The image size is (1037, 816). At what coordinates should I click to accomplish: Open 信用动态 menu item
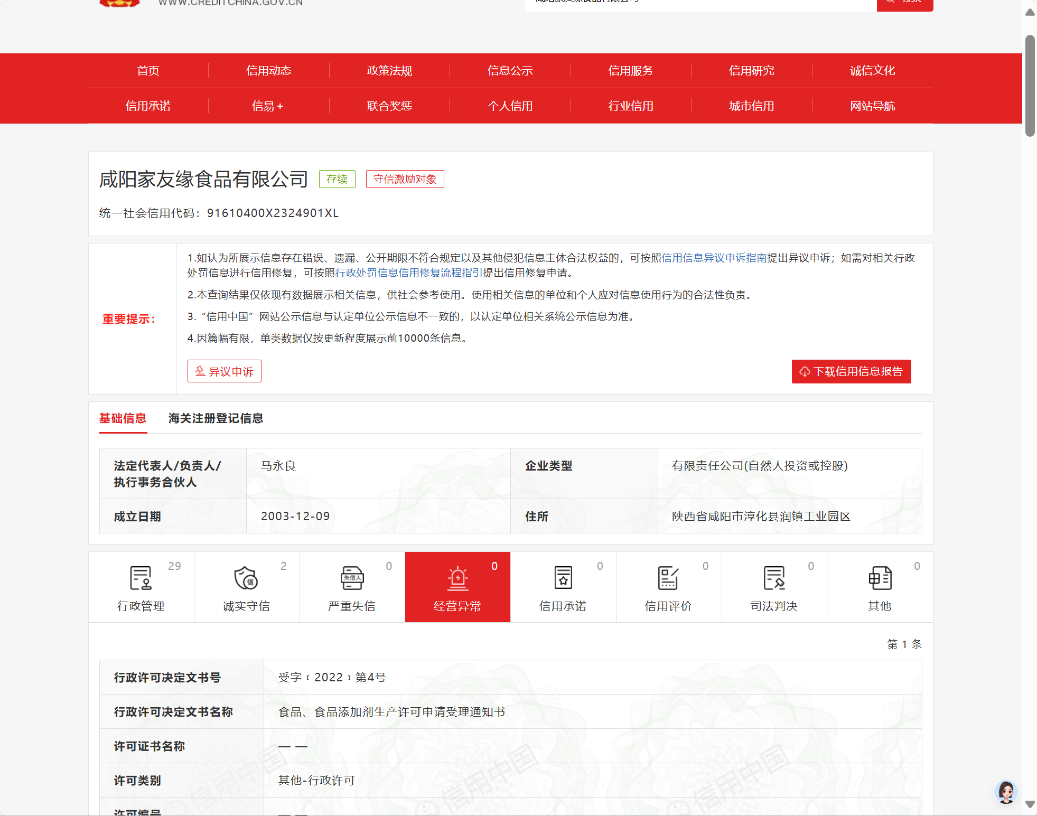coord(268,71)
